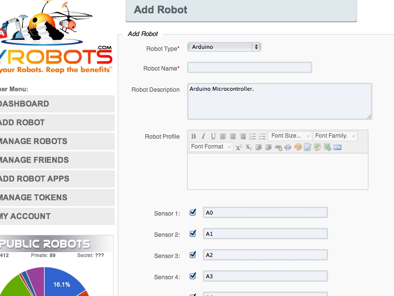Click in the Robot Description textarea
394x296 pixels.
[x=279, y=101]
